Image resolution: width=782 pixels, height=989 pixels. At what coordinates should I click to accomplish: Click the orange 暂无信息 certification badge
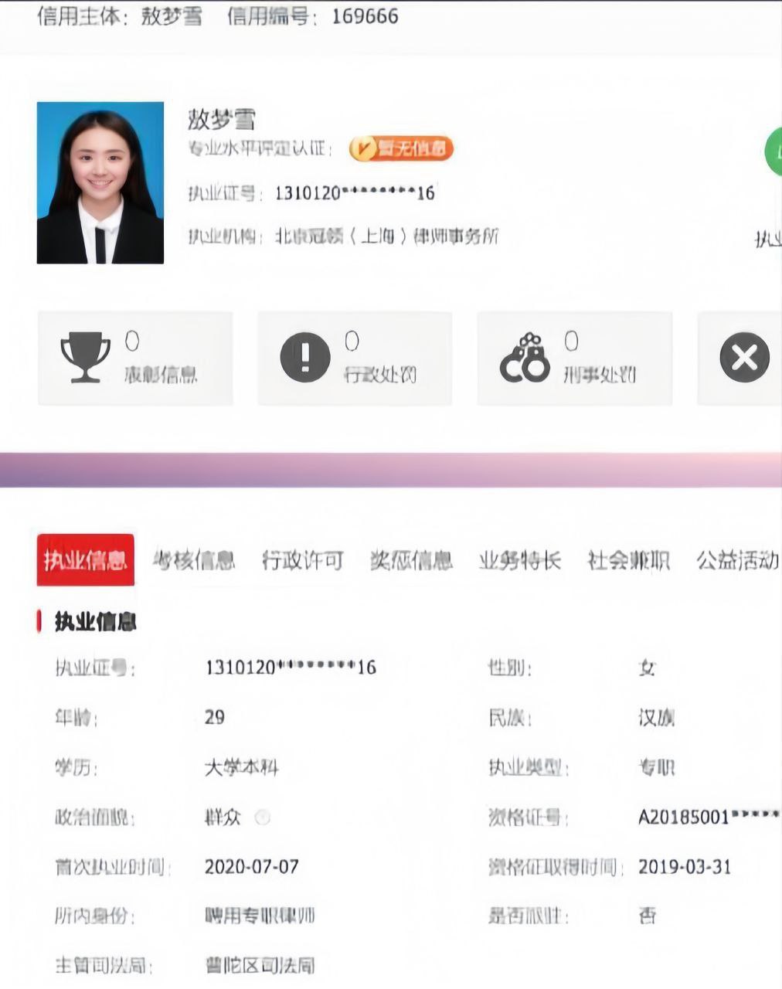400,148
